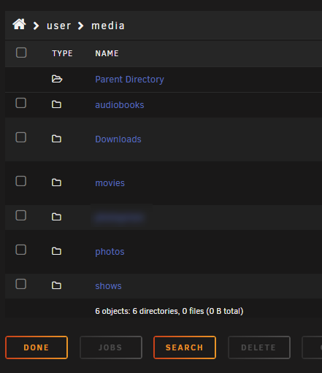The width and height of the screenshot is (322, 373).
Task: Navigate to user breadcrumb
Action: [58, 26]
